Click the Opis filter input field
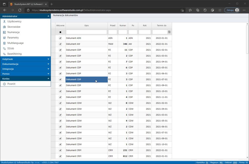249x164 pixels. pyautogui.click(x=86, y=32)
